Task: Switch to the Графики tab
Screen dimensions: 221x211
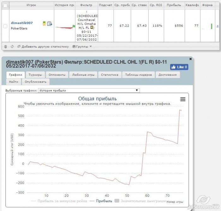Action: click(x=15, y=75)
